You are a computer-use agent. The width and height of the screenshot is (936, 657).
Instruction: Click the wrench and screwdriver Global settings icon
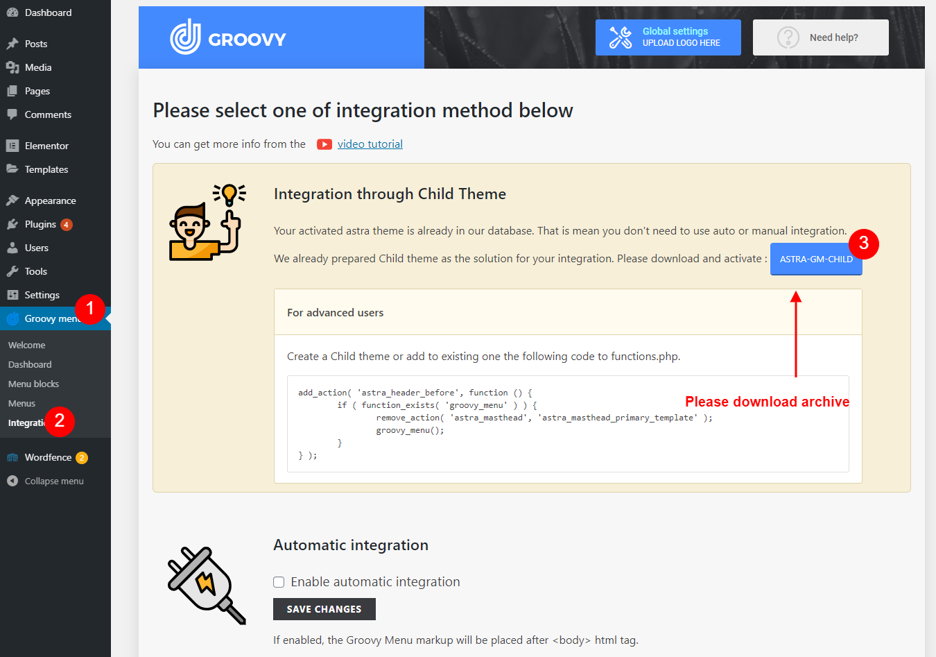point(621,37)
